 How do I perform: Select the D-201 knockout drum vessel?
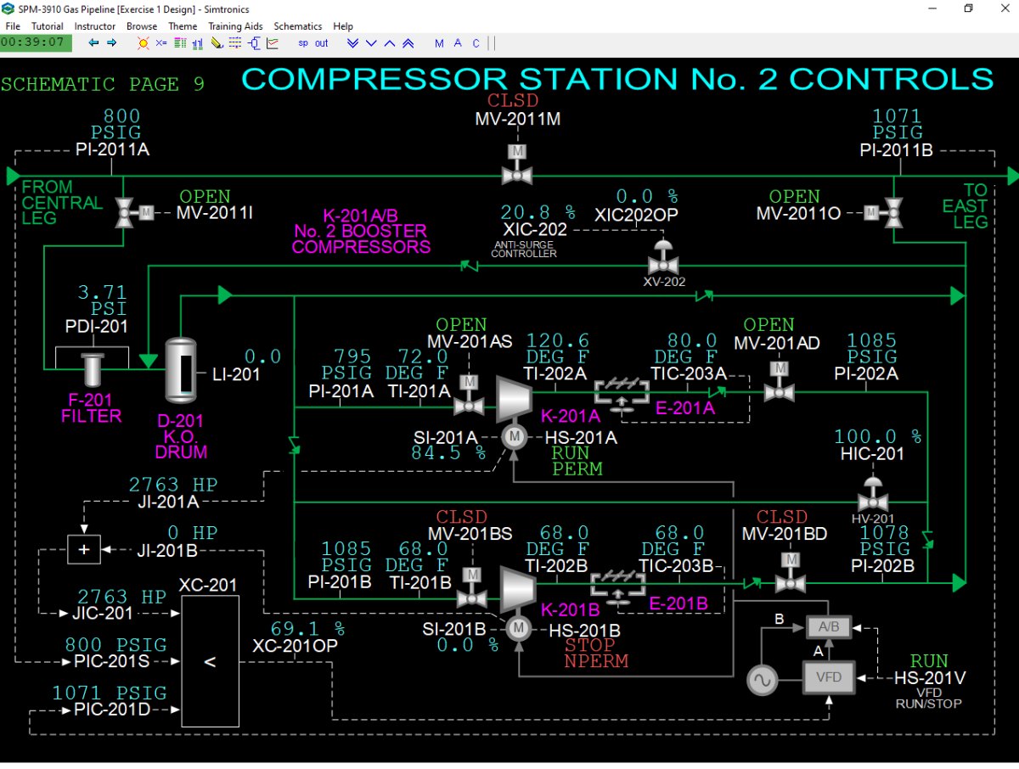click(180, 370)
